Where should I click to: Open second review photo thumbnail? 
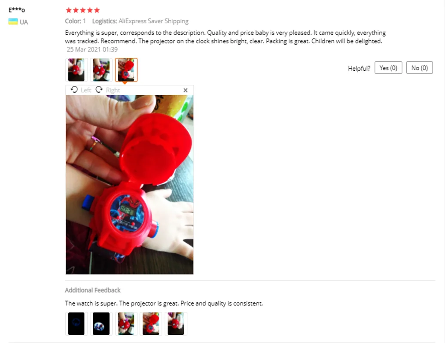click(x=101, y=70)
